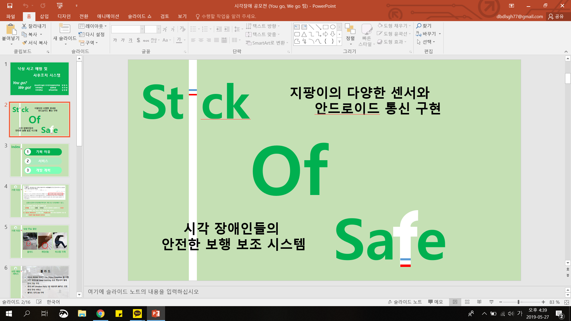The width and height of the screenshot is (571, 321).
Task: Click the Paste (붙여넣기) clipboard icon
Action: coord(11,30)
